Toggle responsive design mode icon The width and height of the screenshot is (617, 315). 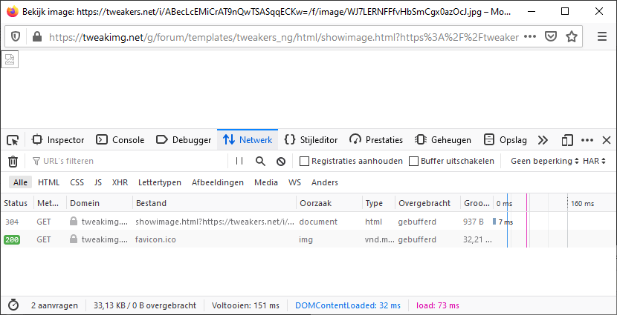coord(567,140)
